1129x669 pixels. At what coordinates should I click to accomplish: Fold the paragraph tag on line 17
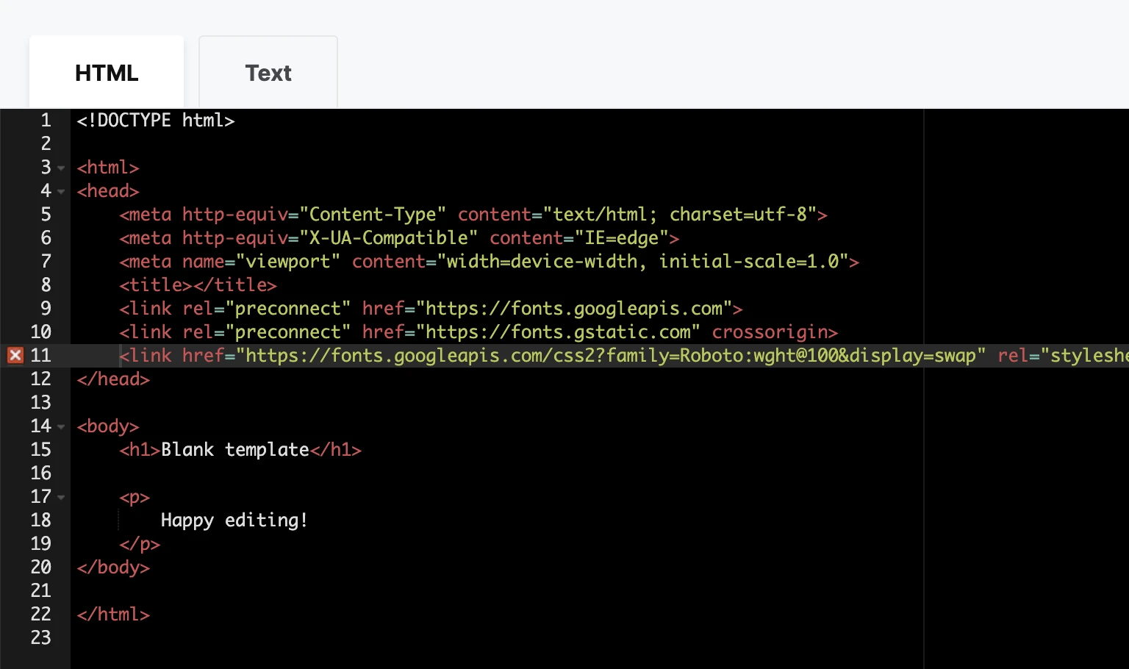61,498
